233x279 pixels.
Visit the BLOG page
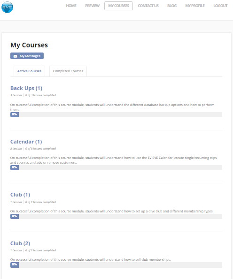click(x=172, y=6)
